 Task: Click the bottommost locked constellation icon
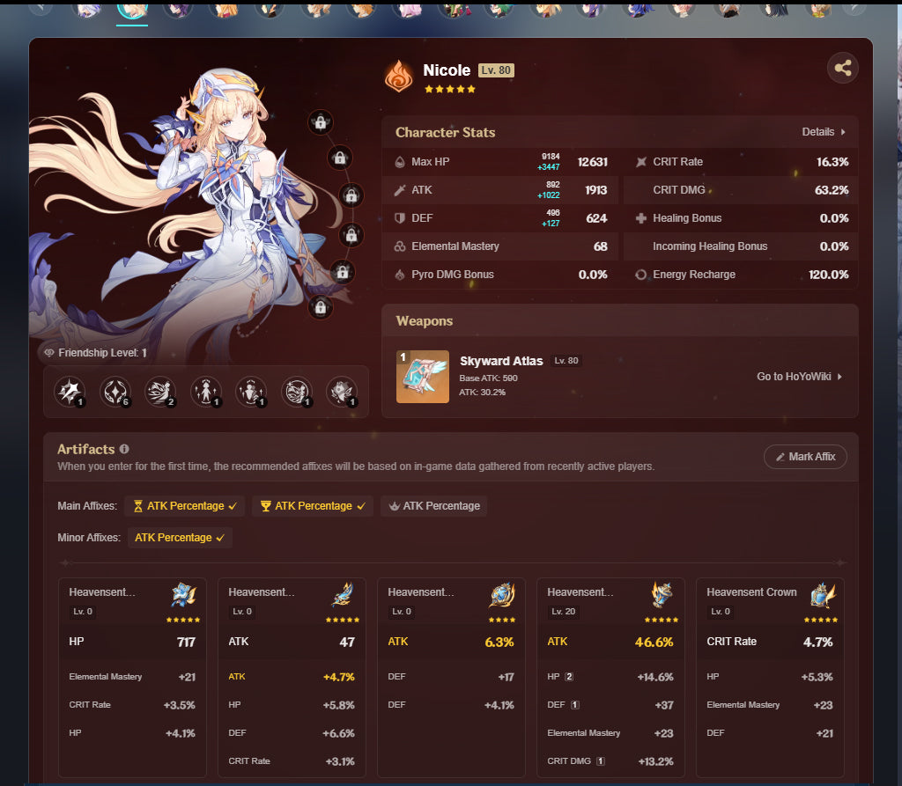(x=321, y=307)
